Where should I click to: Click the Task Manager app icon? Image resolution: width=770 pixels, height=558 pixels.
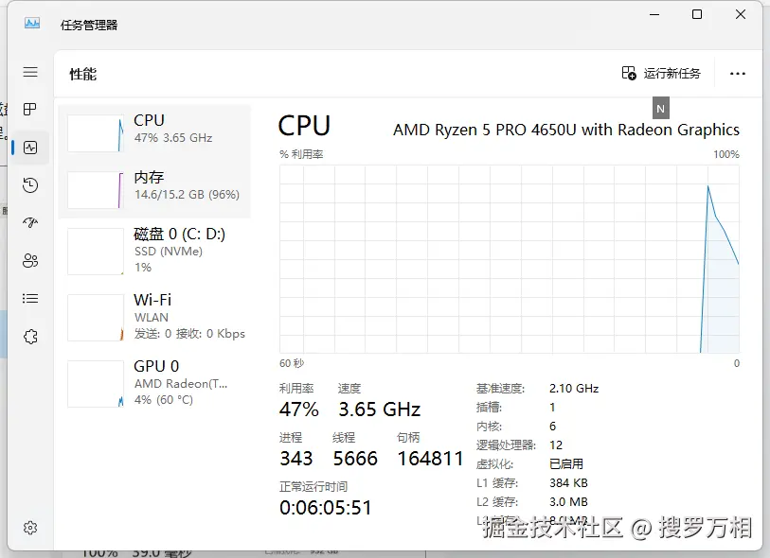(32, 23)
